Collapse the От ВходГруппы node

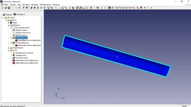11,38
